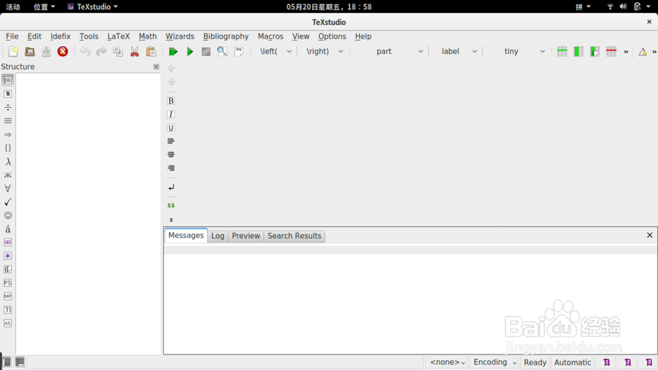Click the Save disk icon
The image size is (658, 370).
tap(46, 51)
